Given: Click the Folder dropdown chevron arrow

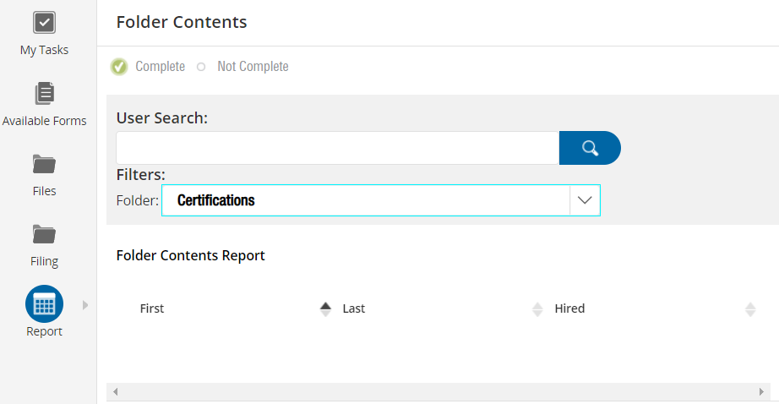Looking at the screenshot, I should pos(585,200).
